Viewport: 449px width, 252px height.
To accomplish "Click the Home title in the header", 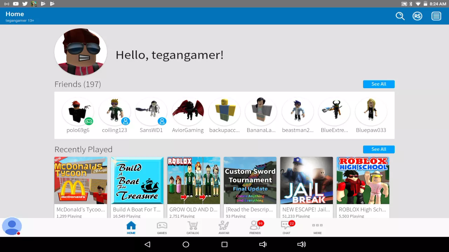I will pos(15,14).
